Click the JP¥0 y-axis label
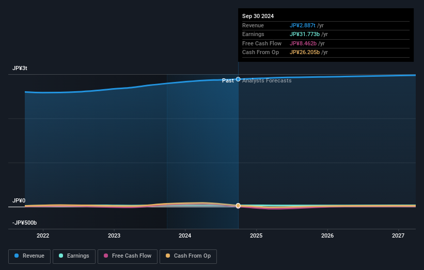The image size is (424, 270). point(19,200)
